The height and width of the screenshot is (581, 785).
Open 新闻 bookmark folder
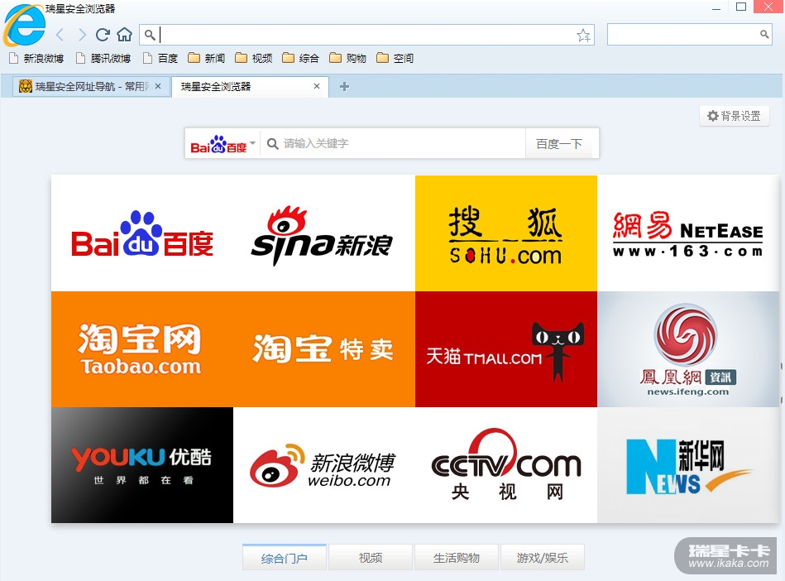[206, 58]
